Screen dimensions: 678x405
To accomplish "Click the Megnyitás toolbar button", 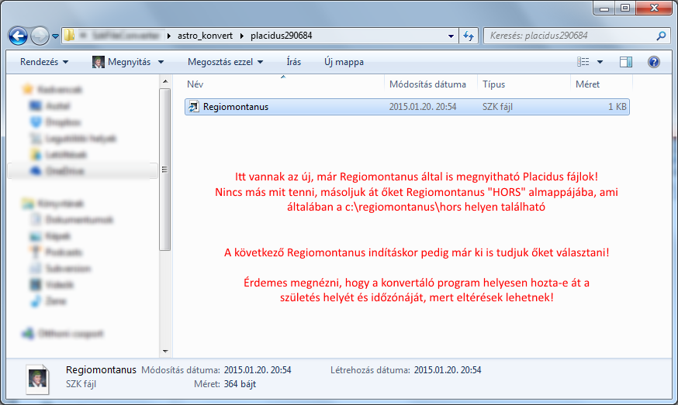I will pos(122,62).
